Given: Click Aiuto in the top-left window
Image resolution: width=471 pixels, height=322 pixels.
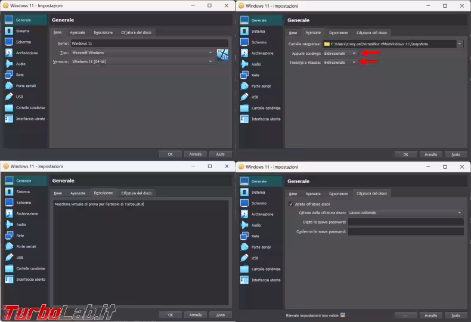Looking at the screenshot, I should (220, 154).
